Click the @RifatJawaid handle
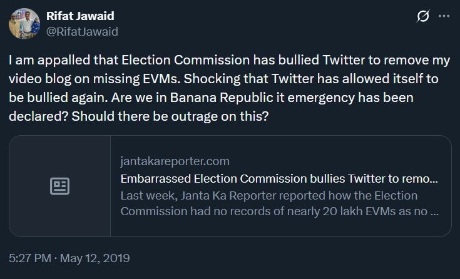This screenshot has width=460, height=279. point(83,31)
